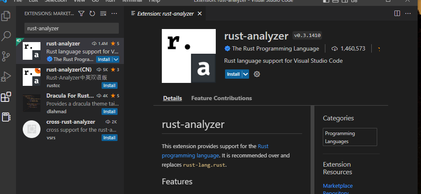Clear extensions search results icon
This screenshot has height=194, width=421.
point(103,13)
